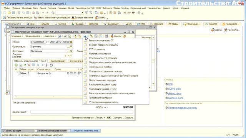
Task: Click the Redo arrow icon
Action: (47, 13)
